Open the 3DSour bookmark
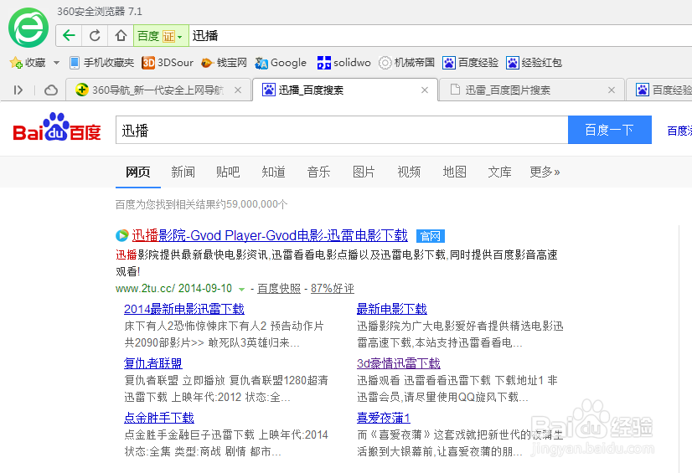Screen dimensions: 692x473 click(168, 63)
